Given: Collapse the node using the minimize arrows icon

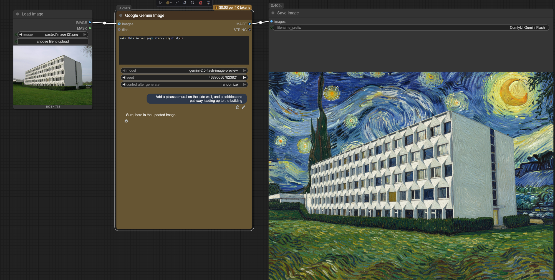Looking at the screenshot, I should [192, 3].
